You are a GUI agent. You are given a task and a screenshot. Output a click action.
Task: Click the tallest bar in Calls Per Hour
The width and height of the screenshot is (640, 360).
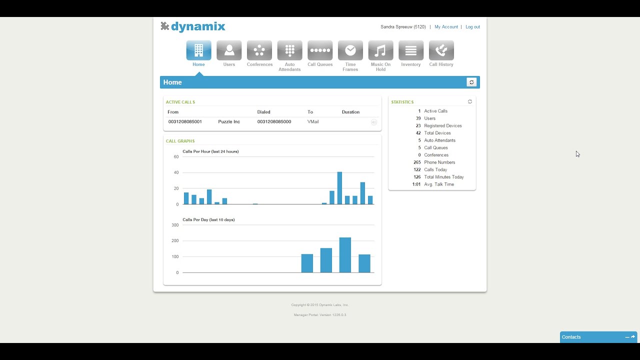click(339, 188)
